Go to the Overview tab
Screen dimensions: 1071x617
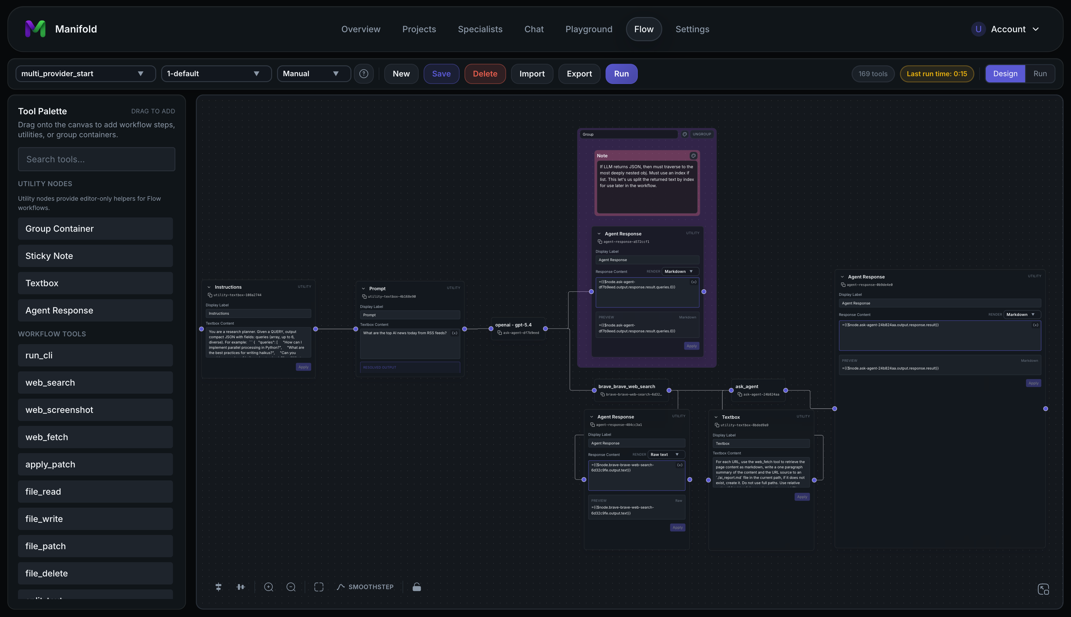[361, 29]
